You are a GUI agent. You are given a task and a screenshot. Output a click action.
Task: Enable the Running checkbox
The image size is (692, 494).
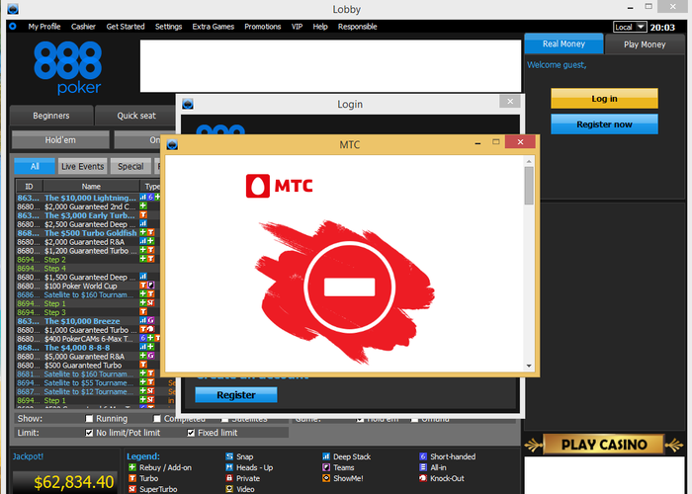(x=89, y=419)
